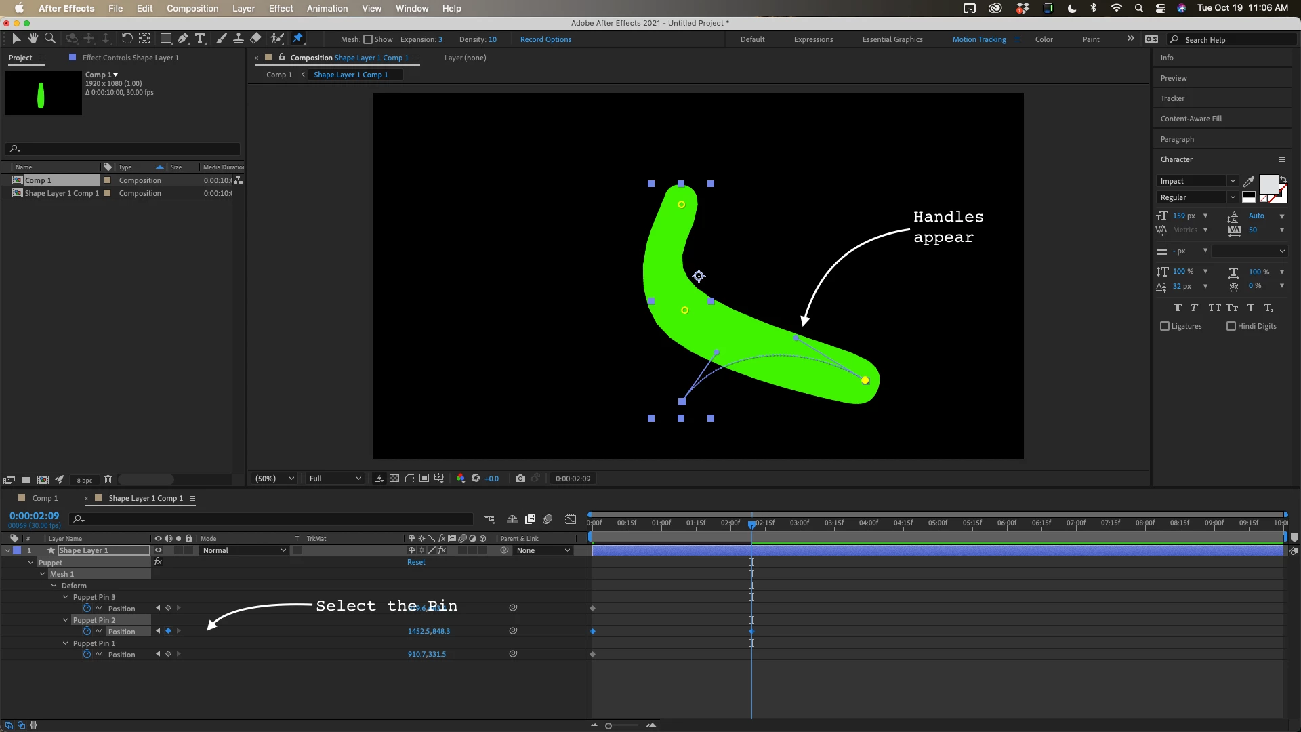Click the eyedropper in Character panel
The image size is (1301, 732).
(x=1248, y=181)
